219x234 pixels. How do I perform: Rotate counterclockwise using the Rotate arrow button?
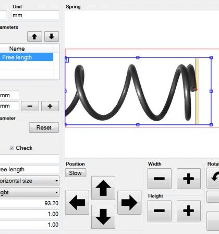point(213,178)
